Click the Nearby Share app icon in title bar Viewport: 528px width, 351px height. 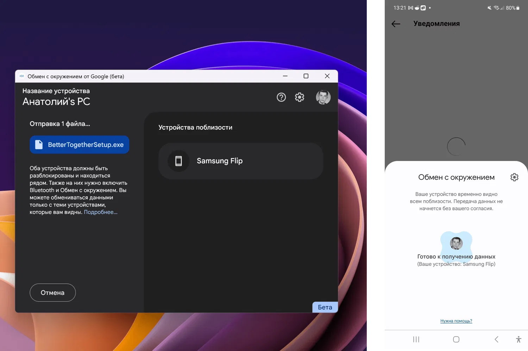(22, 76)
